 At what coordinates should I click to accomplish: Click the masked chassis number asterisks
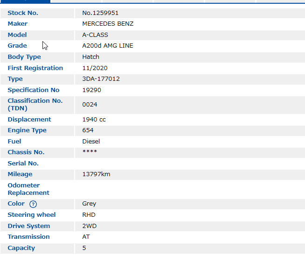pyautogui.click(x=90, y=152)
